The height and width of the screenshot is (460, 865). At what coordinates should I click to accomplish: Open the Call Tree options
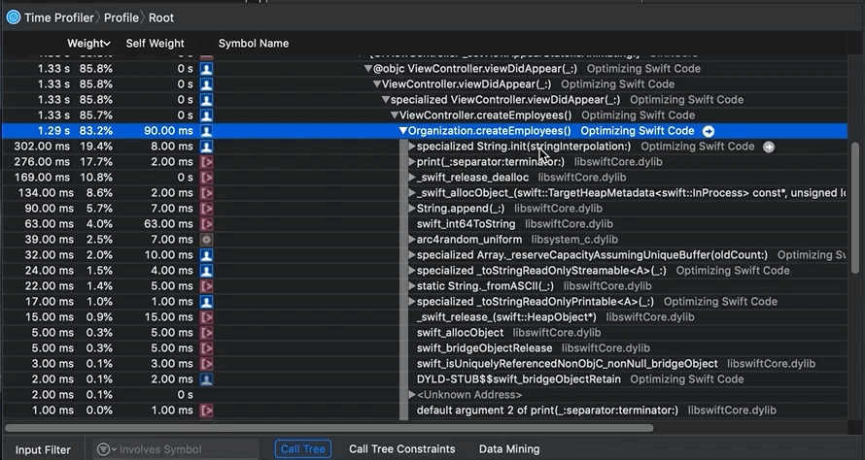(x=302, y=449)
